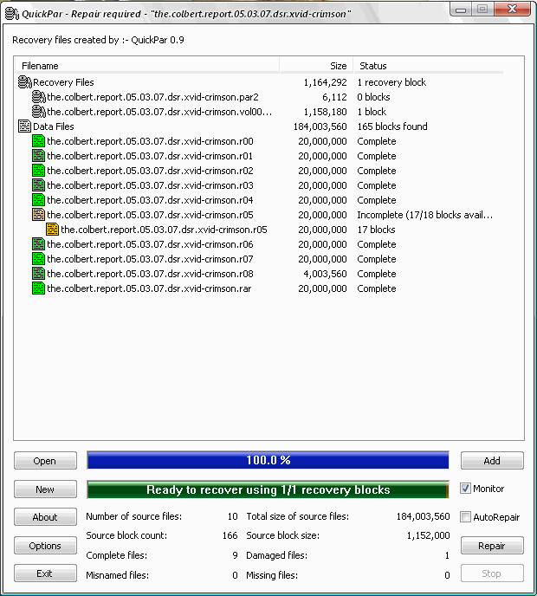Open the About dialog button

[x=45, y=517]
